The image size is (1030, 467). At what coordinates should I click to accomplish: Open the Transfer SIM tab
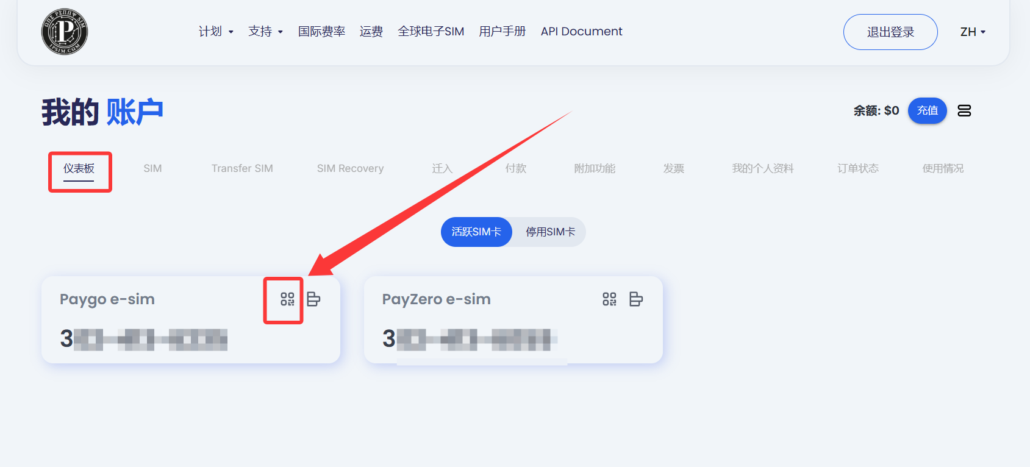[242, 168]
